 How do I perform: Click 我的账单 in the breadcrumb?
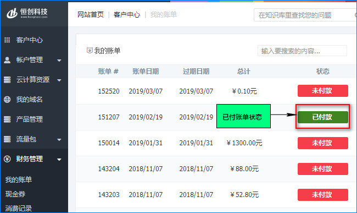[163, 15]
